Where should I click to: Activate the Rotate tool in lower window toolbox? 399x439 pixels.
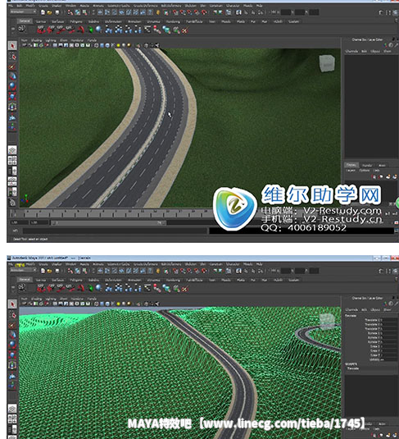click(12, 345)
